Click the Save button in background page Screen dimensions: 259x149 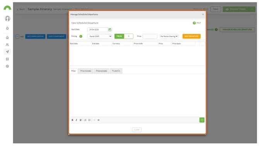(216, 9)
